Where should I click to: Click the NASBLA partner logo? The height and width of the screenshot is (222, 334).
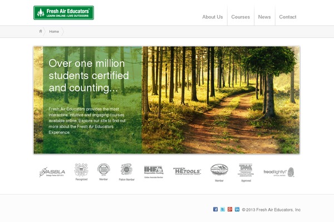point(52,172)
